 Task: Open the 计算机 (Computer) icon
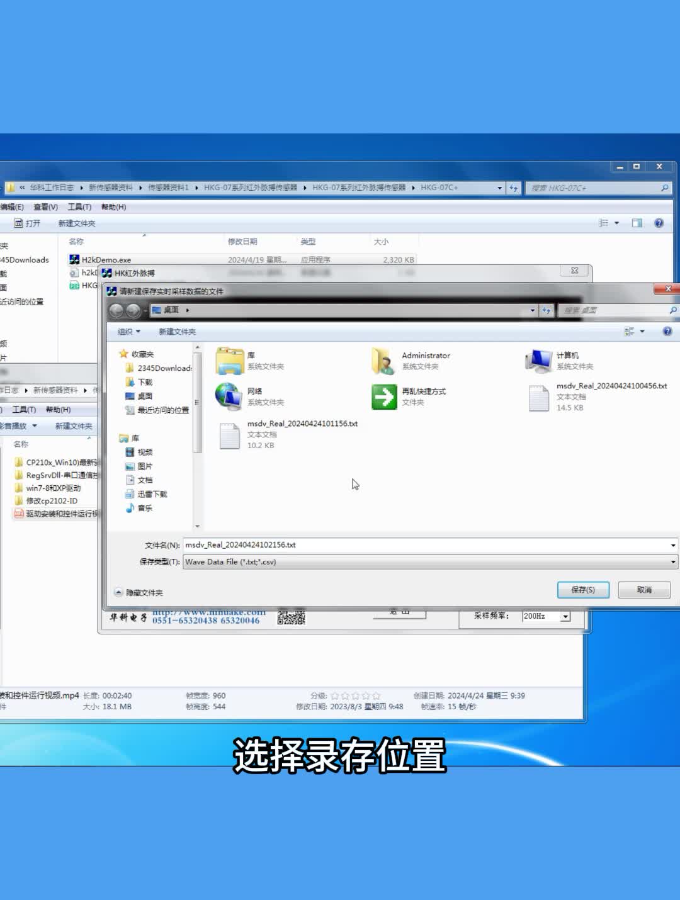click(539, 361)
